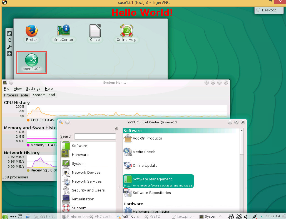Switch to the Process Table tab

pos(16,95)
